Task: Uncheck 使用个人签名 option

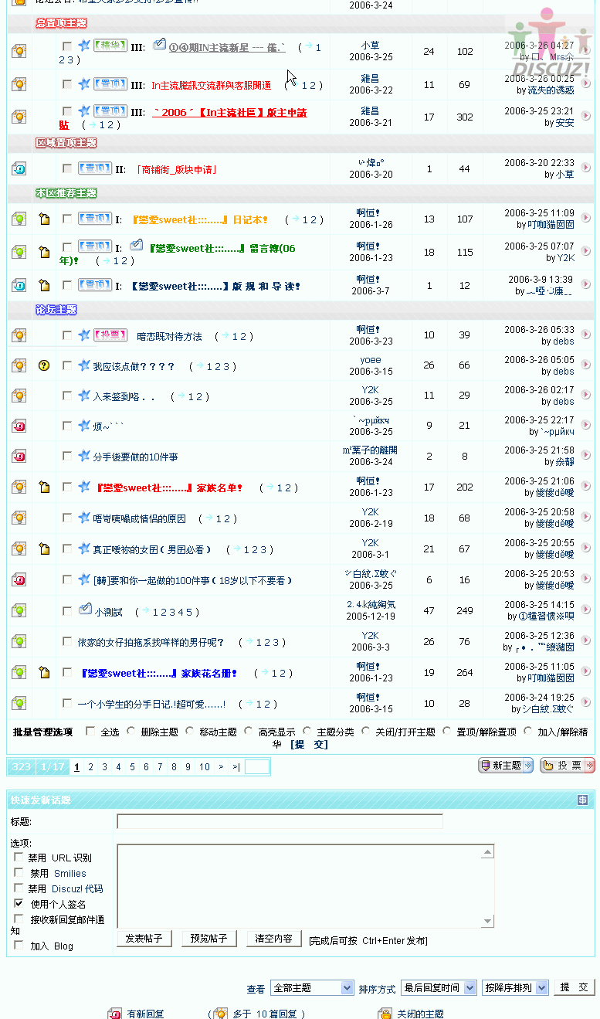Action: (x=19, y=902)
